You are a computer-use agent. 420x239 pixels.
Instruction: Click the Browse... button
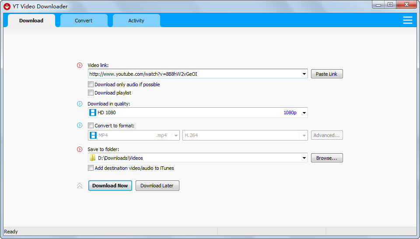pos(327,158)
